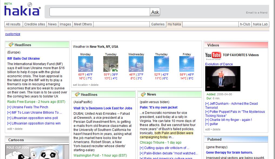
Task: Click Tuesday's rainy weather icon
Action: [x=111, y=64]
